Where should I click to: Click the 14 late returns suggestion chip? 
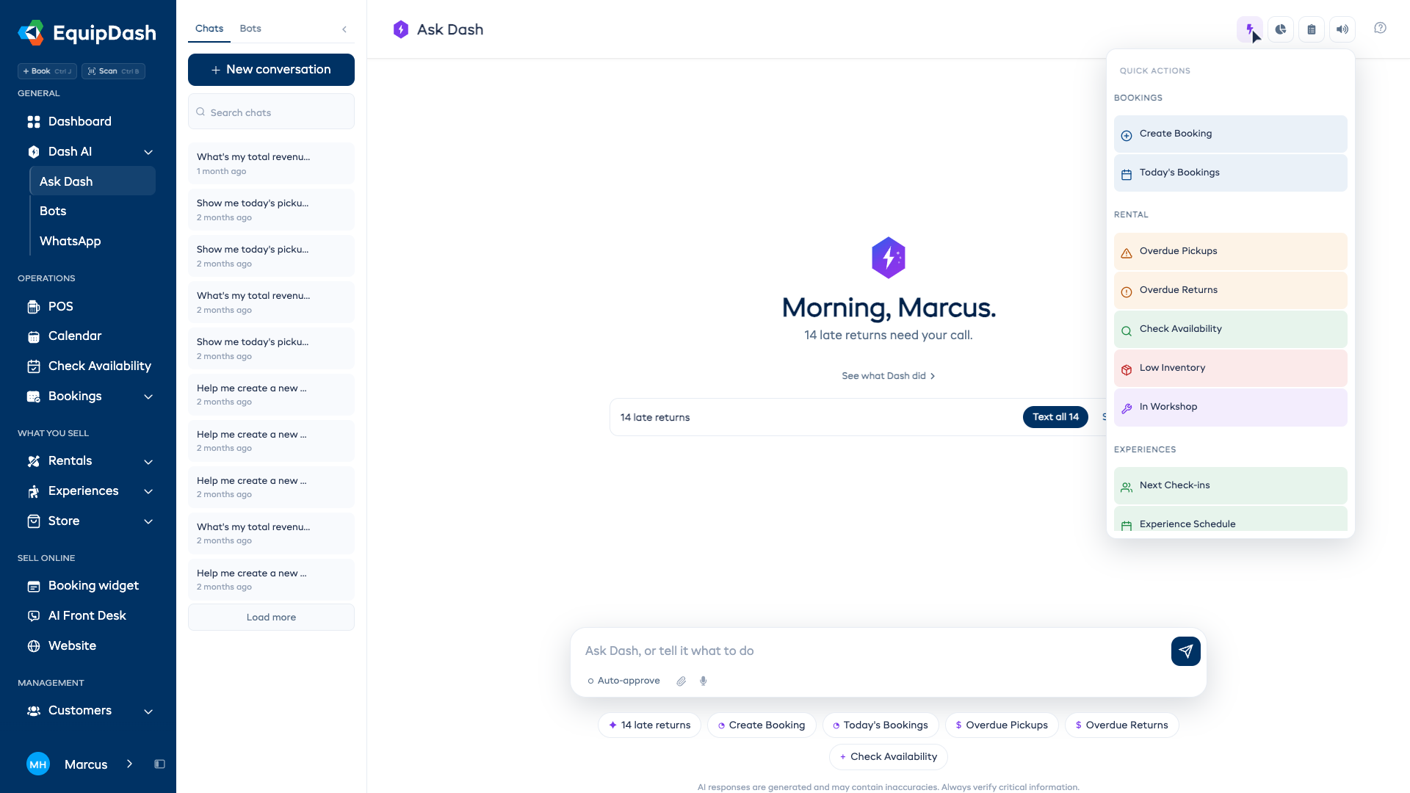tap(649, 725)
